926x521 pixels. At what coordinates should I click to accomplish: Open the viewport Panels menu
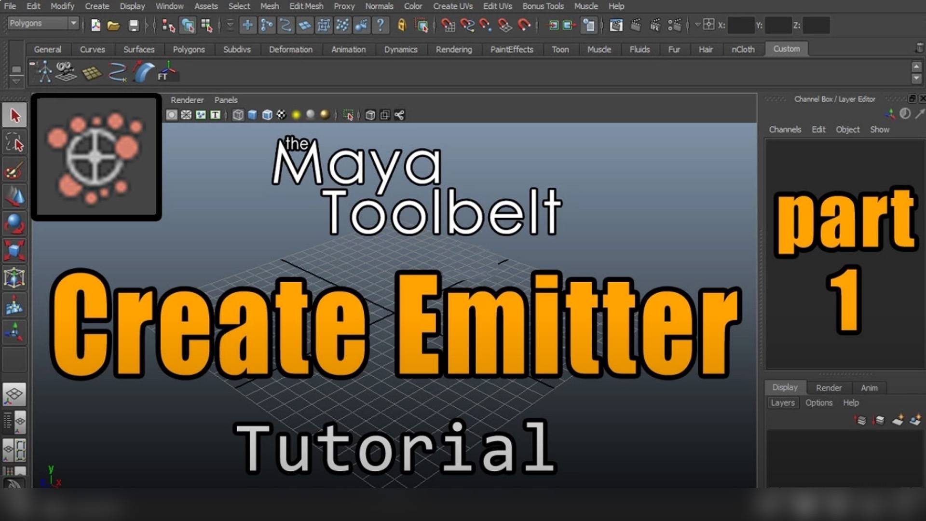click(x=226, y=100)
